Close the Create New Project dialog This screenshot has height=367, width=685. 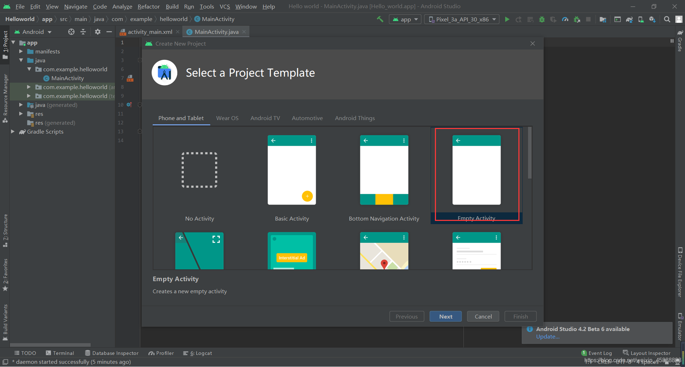pos(533,43)
